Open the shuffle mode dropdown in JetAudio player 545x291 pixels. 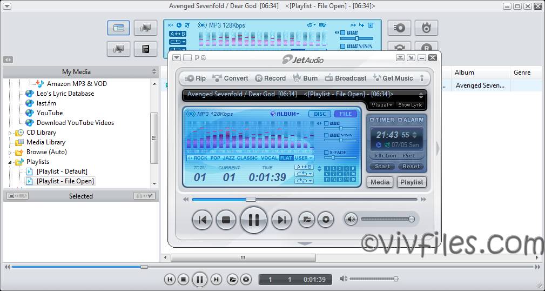pyautogui.click(x=304, y=181)
